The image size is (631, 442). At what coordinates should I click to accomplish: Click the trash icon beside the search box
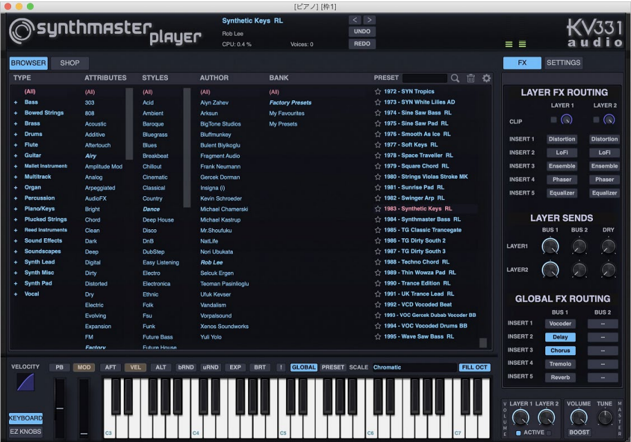click(471, 77)
